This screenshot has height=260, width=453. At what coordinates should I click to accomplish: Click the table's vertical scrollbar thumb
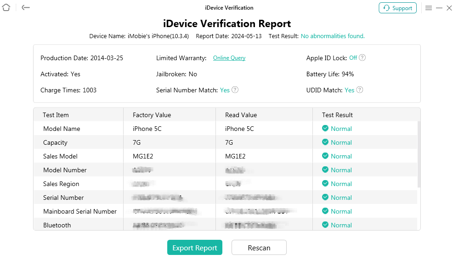click(419, 154)
